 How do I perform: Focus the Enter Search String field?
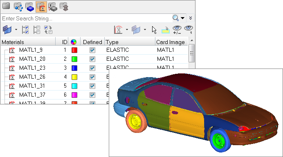[x=87, y=18]
